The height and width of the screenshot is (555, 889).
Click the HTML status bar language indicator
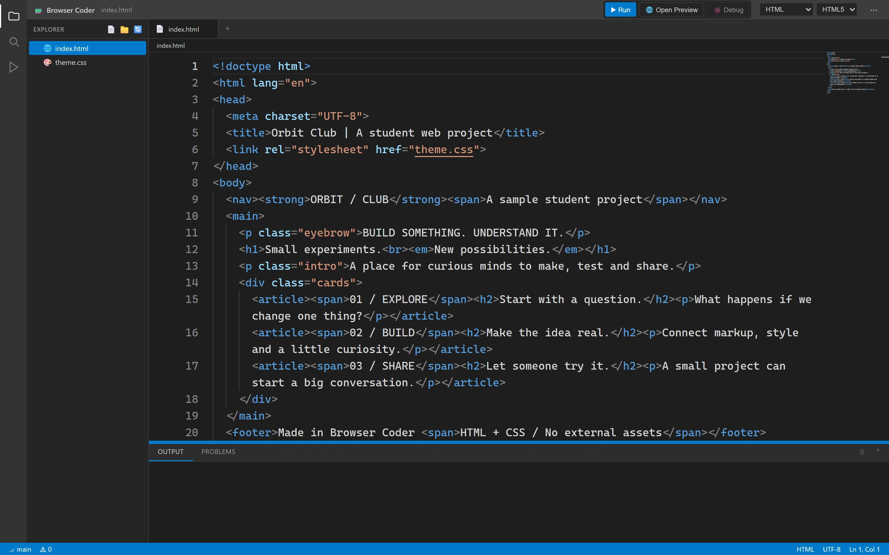[x=805, y=549]
